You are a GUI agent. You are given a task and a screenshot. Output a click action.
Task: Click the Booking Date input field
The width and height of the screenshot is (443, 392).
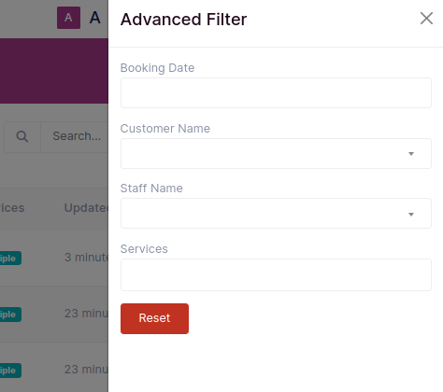pos(276,93)
